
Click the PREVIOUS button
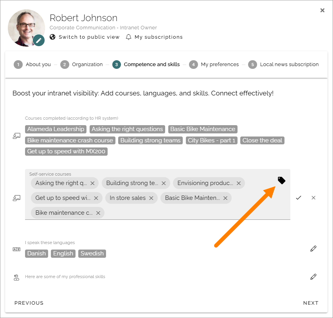pos(29,303)
